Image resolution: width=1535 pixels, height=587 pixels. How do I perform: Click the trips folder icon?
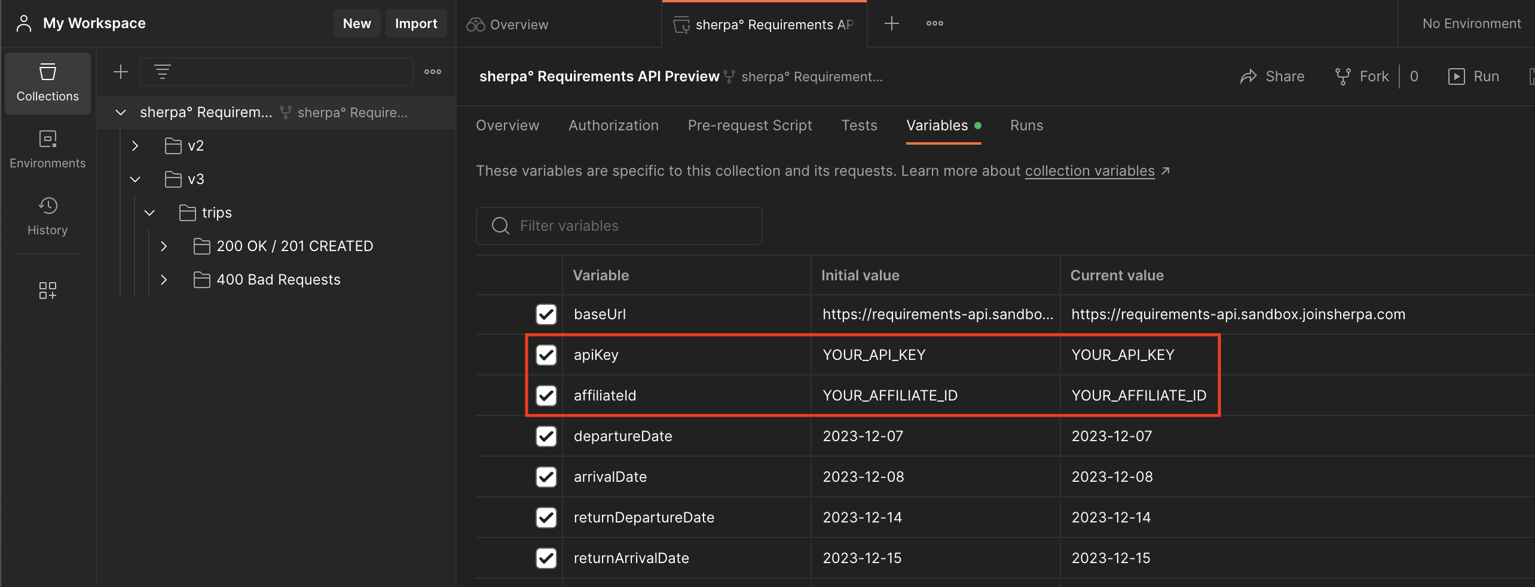188,213
